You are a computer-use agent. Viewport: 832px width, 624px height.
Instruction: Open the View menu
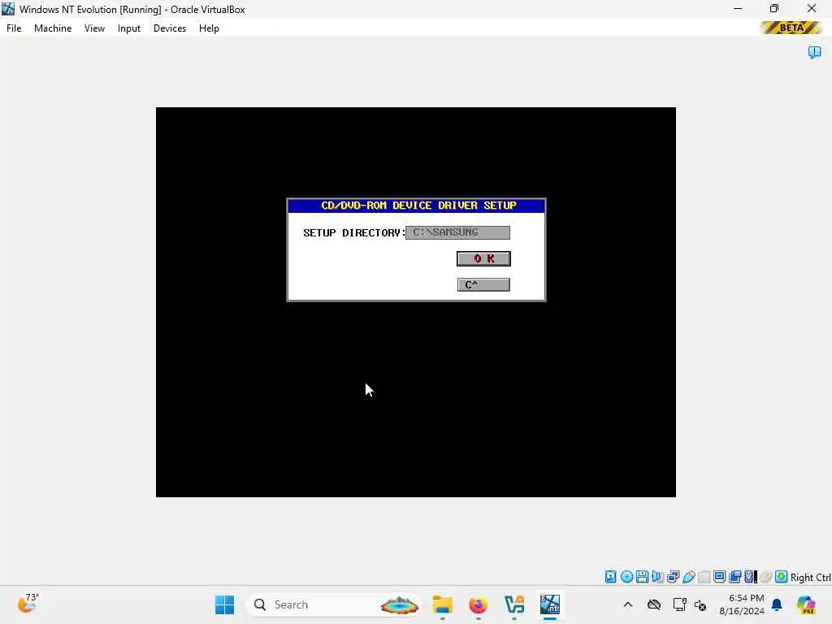point(94,28)
